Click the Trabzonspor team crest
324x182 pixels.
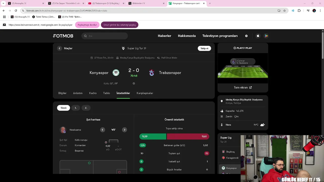(152, 73)
